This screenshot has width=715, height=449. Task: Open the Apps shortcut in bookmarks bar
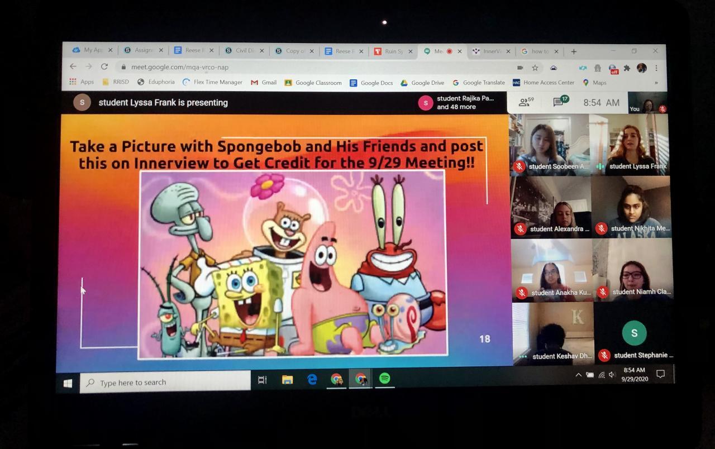point(82,82)
